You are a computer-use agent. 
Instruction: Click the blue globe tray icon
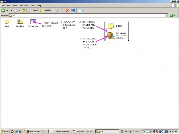click(160, 132)
